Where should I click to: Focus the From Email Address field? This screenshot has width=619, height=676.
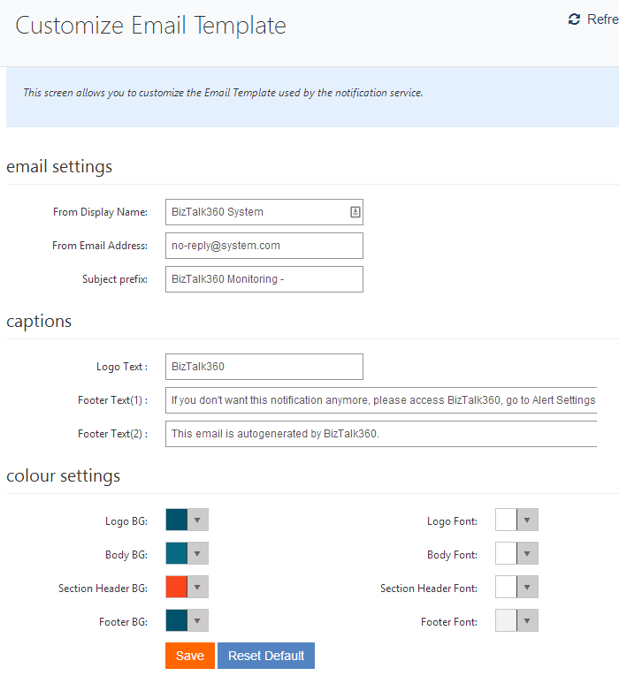coord(264,246)
